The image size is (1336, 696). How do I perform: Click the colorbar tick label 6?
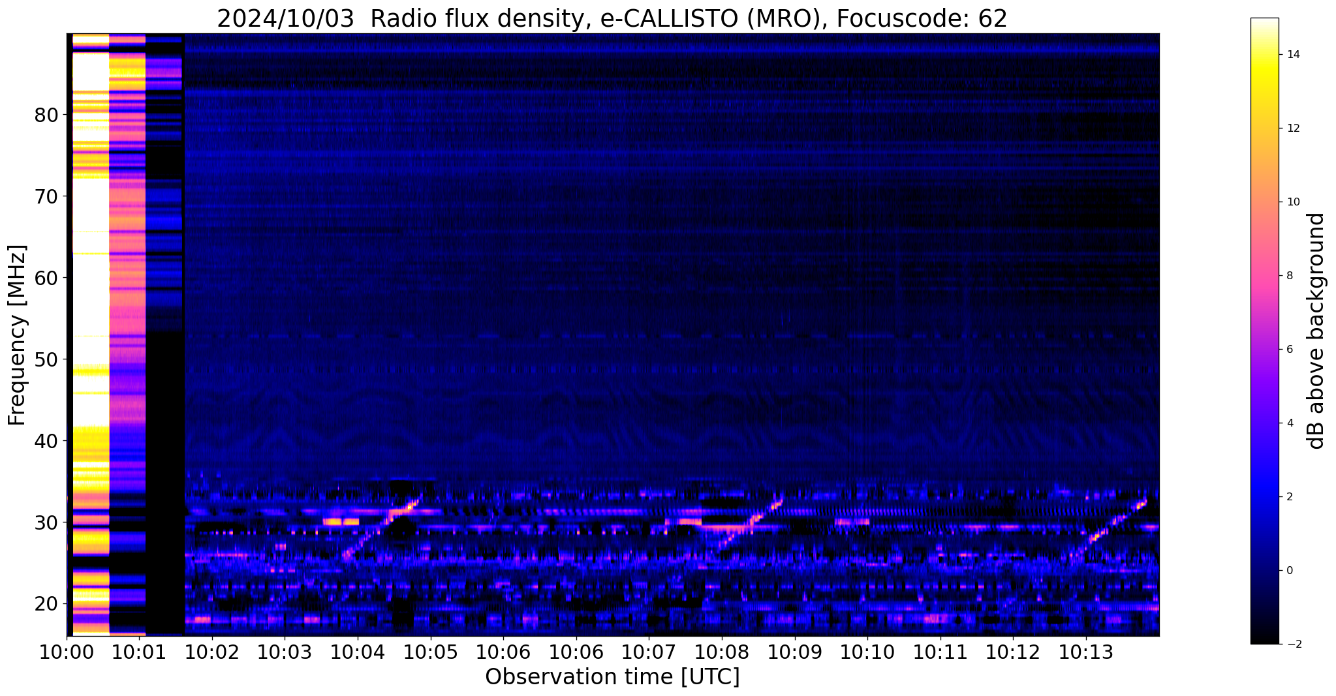point(1289,350)
